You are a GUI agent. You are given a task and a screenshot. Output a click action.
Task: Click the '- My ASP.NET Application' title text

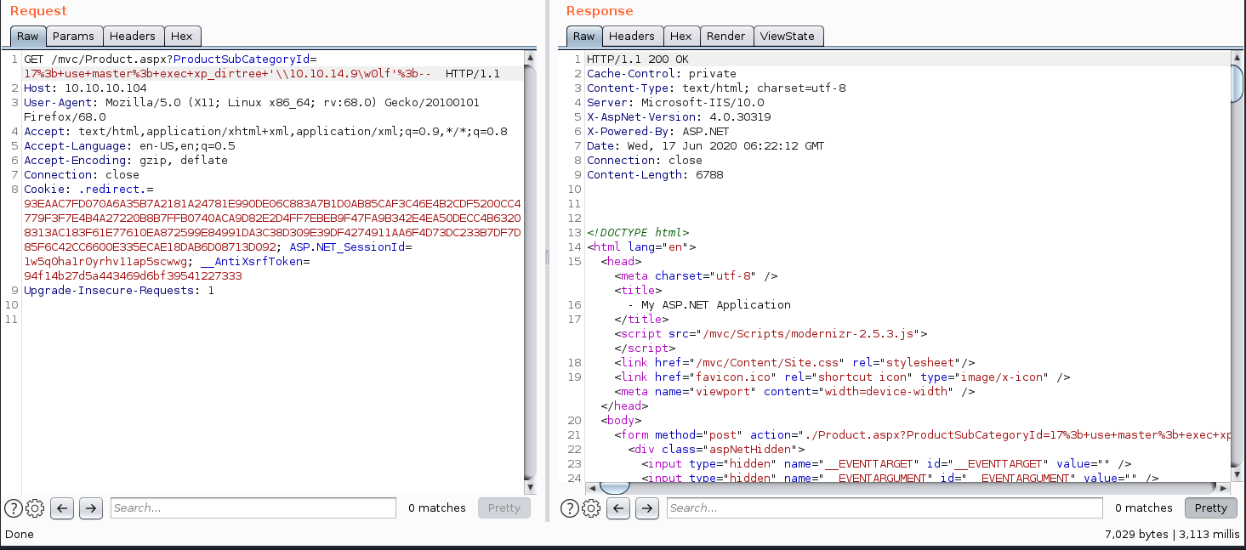click(x=709, y=305)
